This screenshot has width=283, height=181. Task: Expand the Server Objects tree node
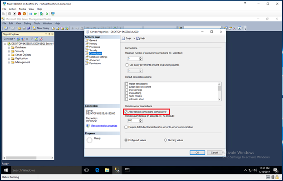[9, 55]
